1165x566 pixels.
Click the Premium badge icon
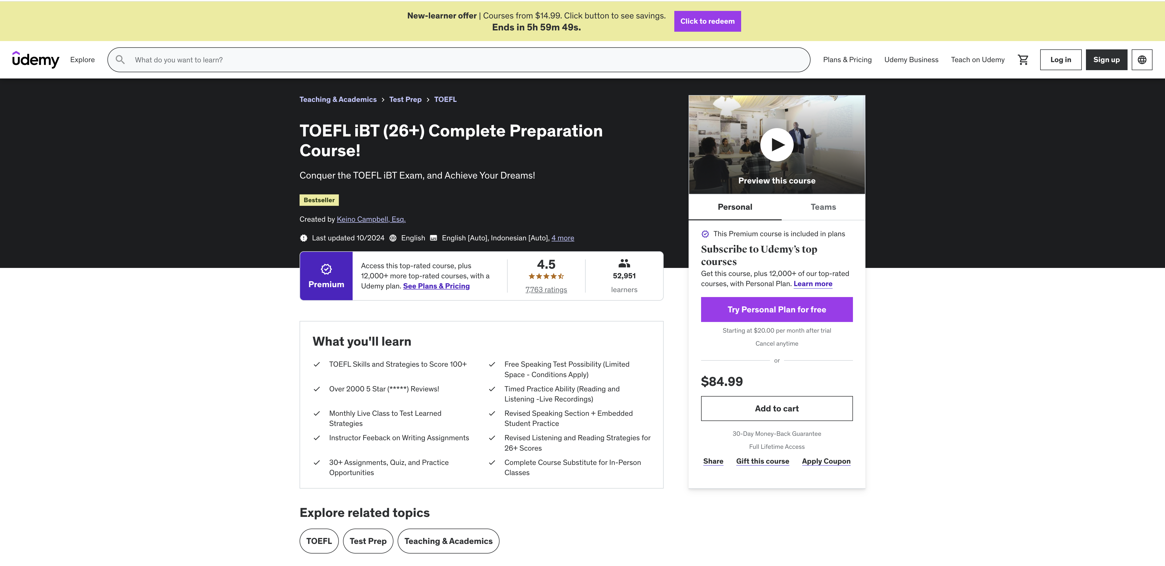click(x=326, y=269)
